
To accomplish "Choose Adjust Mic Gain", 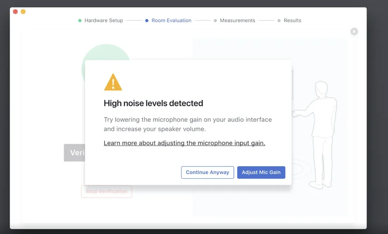I will click(261, 172).
